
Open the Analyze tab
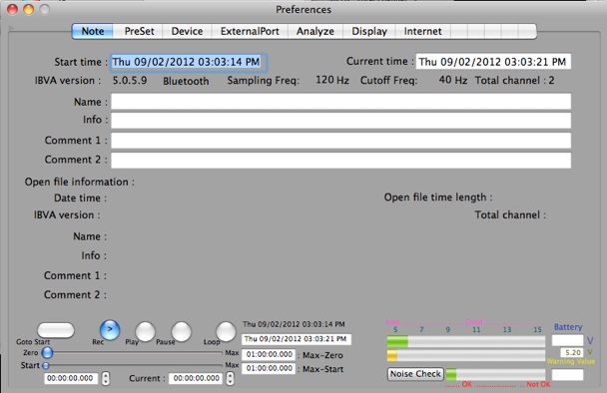click(315, 31)
